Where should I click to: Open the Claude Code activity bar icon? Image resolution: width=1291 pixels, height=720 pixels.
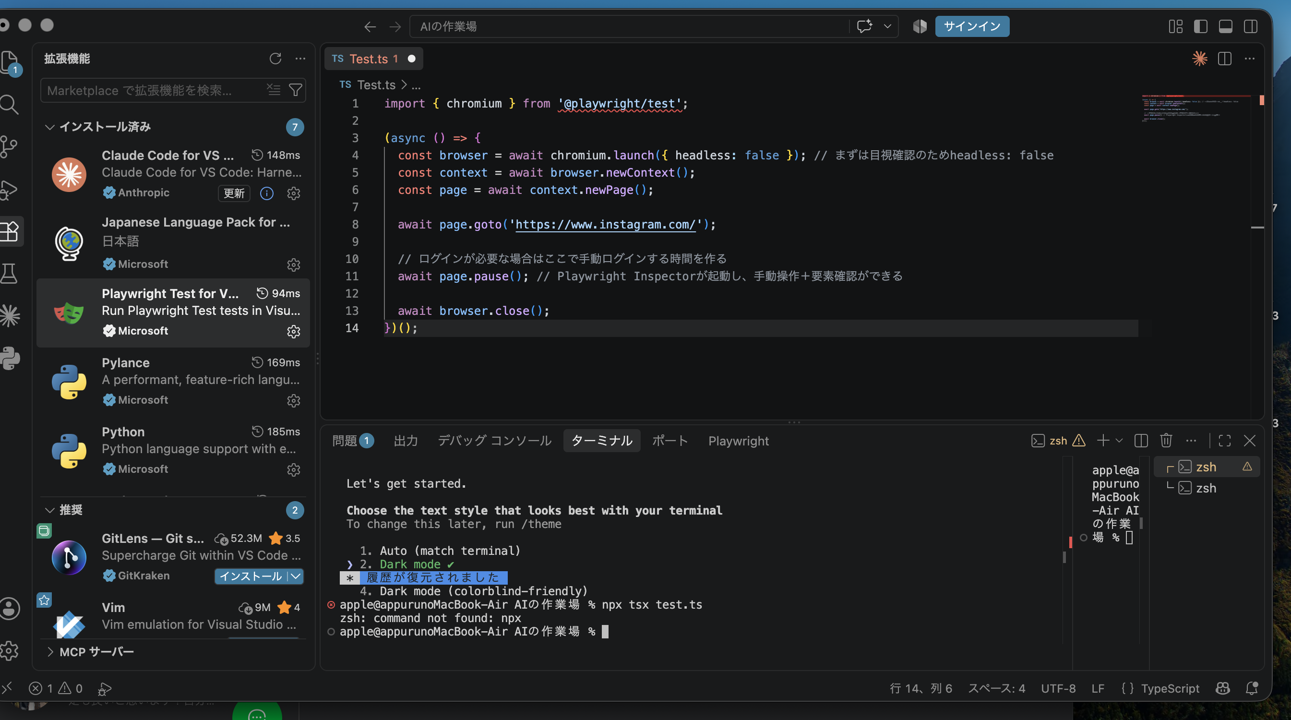(x=10, y=316)
